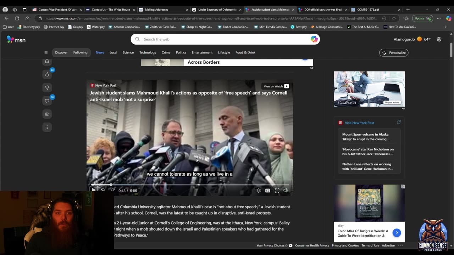Expand bookmarks bar overflow chevron
This screenshot has width=454, height=255.
pyautogui.click(x=445, y=27)
